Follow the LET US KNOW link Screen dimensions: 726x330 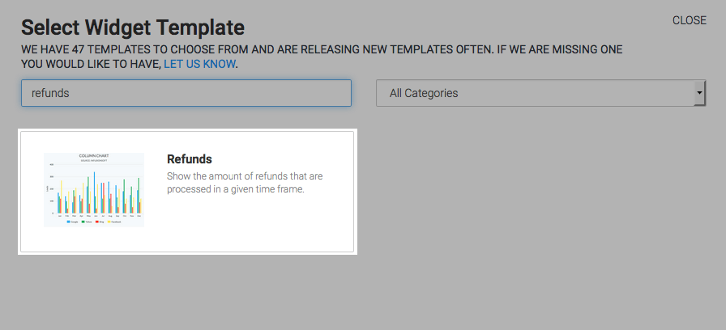199,64
